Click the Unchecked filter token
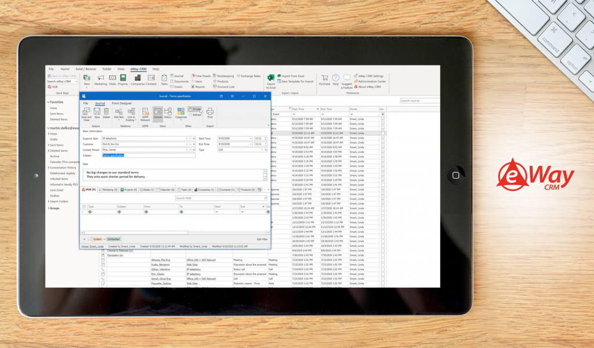Viewport: 594px width, 348px height. 114,238
